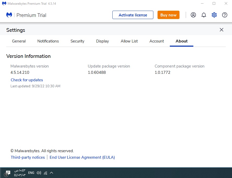Click the Malwarebytes copyright notice text
232x178 pixels.
(42, 151)
